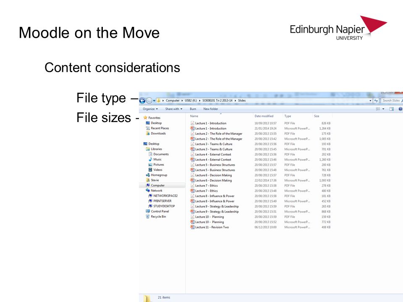Select Computer in navigation pane
This screenshot has height=302, width=403.
pyautogui.click(x=157, y=185)
